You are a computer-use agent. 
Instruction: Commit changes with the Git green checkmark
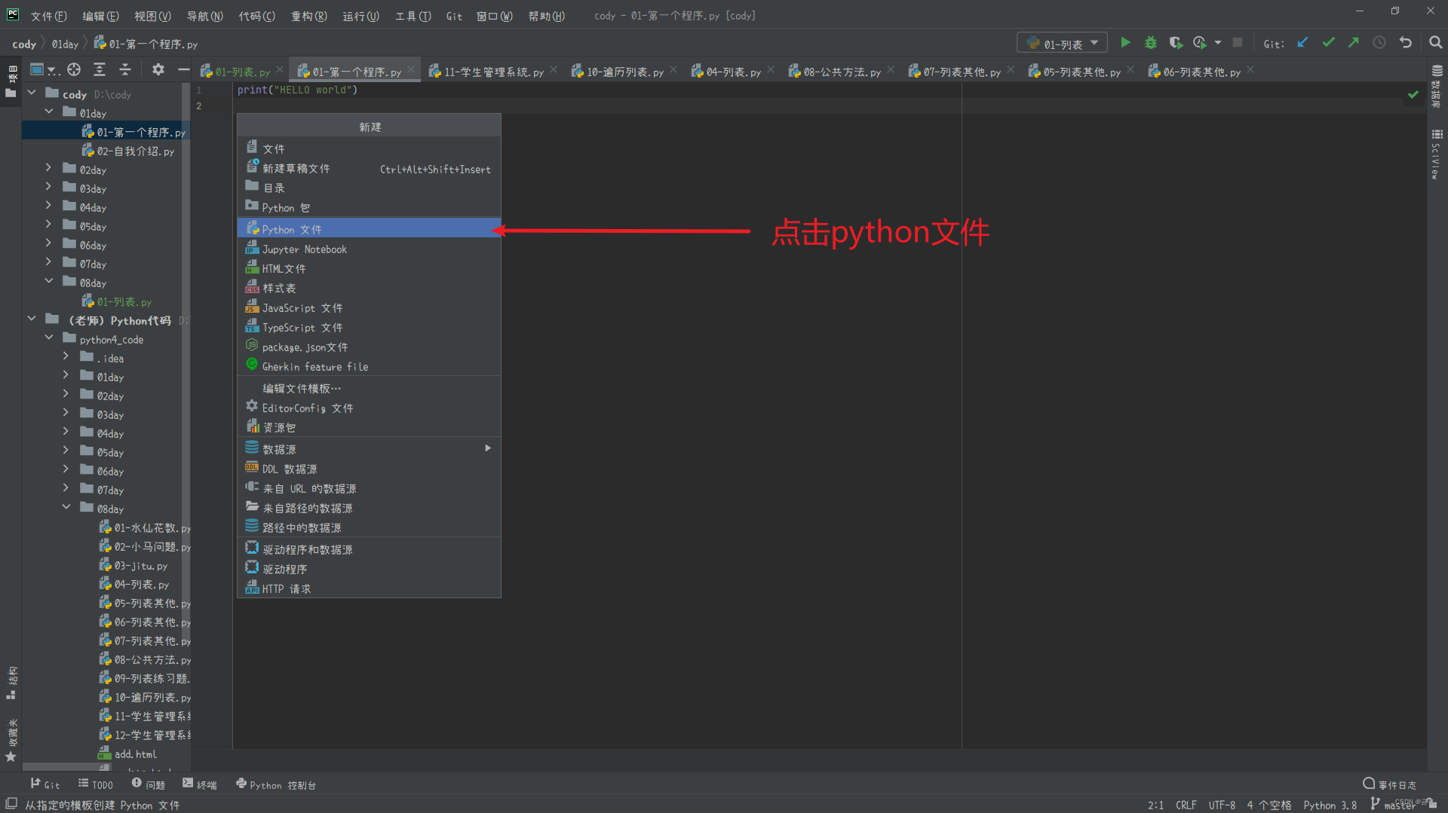coord(1328,43)
